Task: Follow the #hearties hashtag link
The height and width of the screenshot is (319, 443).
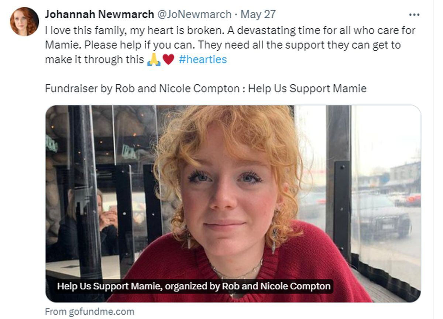Action: pyautogui.click(x=203, y=59)
